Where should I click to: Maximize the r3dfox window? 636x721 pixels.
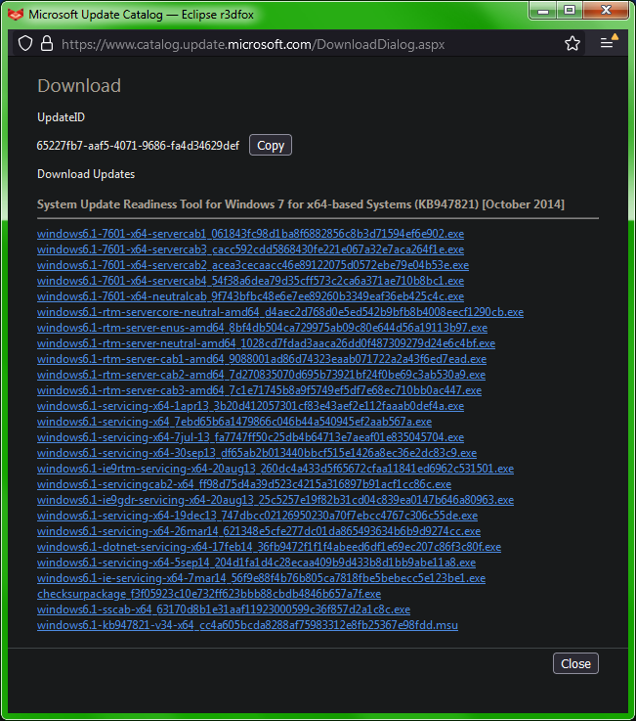570,11
